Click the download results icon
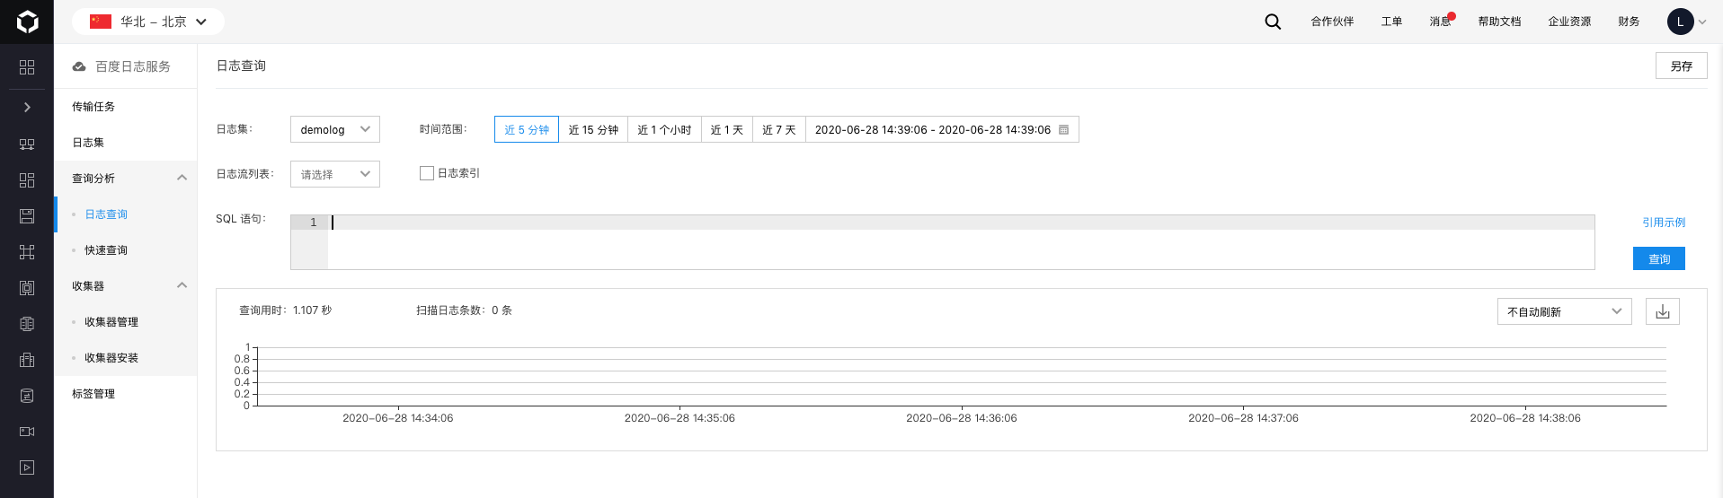Screen dimensions: 1723x498 [x=1662, y=311]
